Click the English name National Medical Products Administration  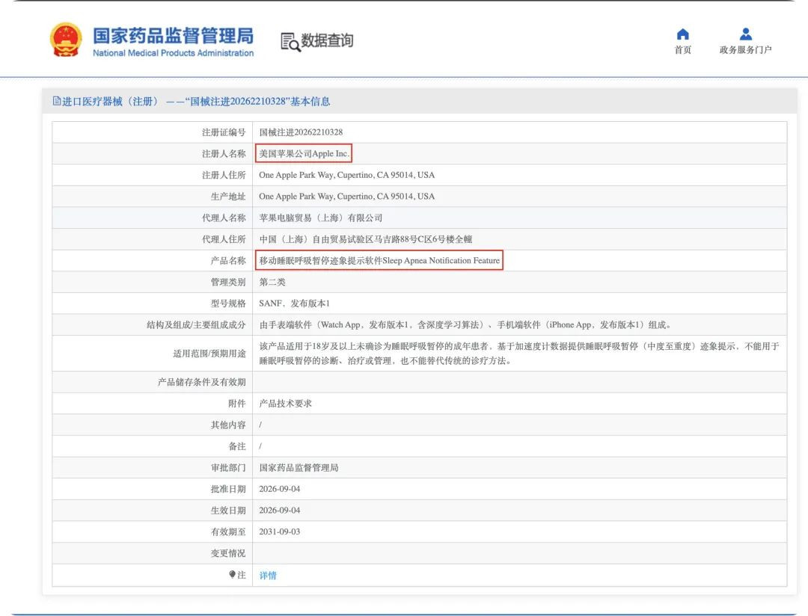(x=173, y=52)
